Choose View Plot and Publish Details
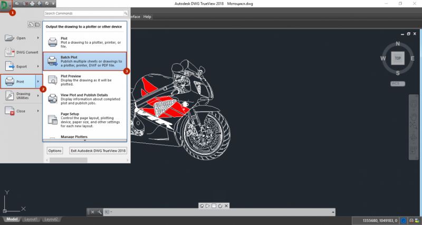422x225 pixels. (84, 99)
